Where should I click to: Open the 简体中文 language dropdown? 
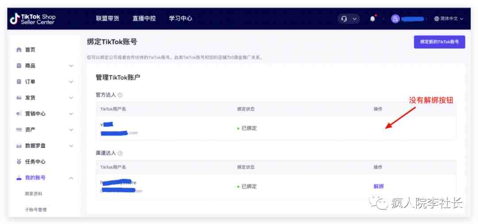coord(449,19)
